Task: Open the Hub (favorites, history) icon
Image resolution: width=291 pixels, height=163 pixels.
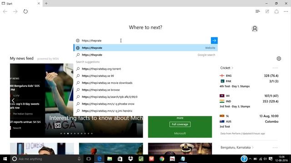Action: coord(258,11)
